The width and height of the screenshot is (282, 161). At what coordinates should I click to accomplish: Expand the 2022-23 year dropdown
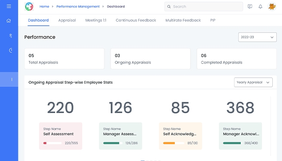257,37
